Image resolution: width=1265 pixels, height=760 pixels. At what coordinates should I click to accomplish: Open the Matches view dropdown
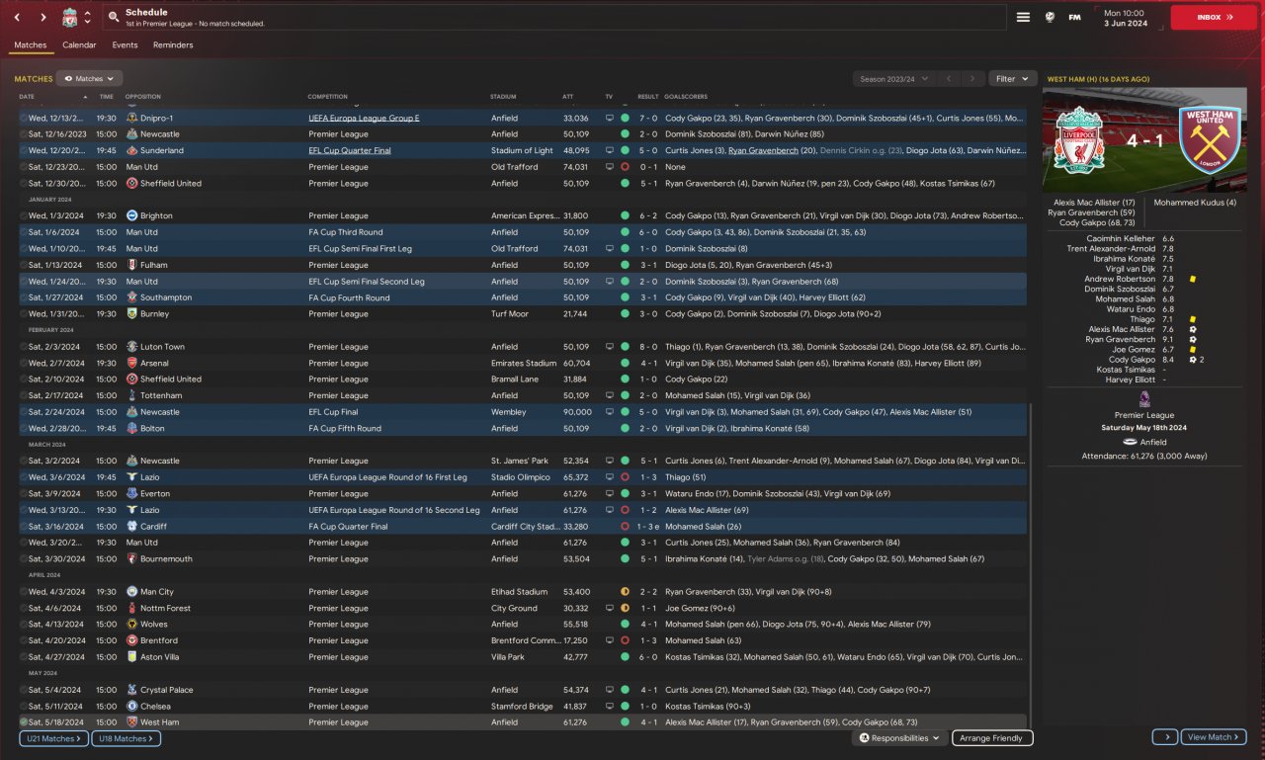(x=89, y=78)
